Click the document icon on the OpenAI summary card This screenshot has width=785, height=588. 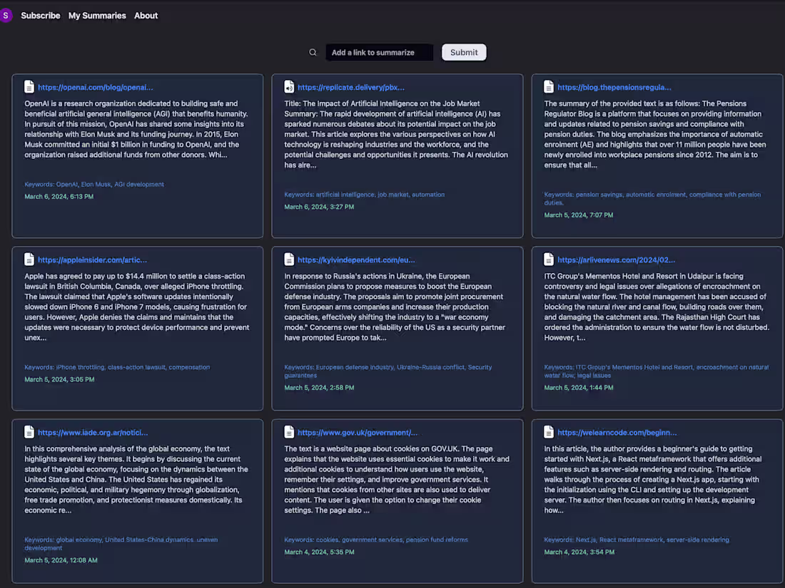(x=29, y=86)
